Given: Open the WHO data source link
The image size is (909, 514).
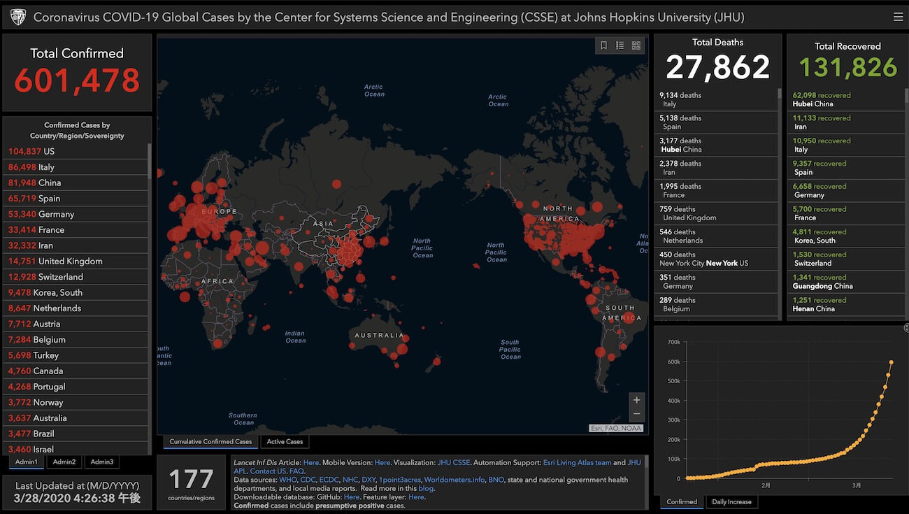Looking at the screenshot, I should pos(288,480).
